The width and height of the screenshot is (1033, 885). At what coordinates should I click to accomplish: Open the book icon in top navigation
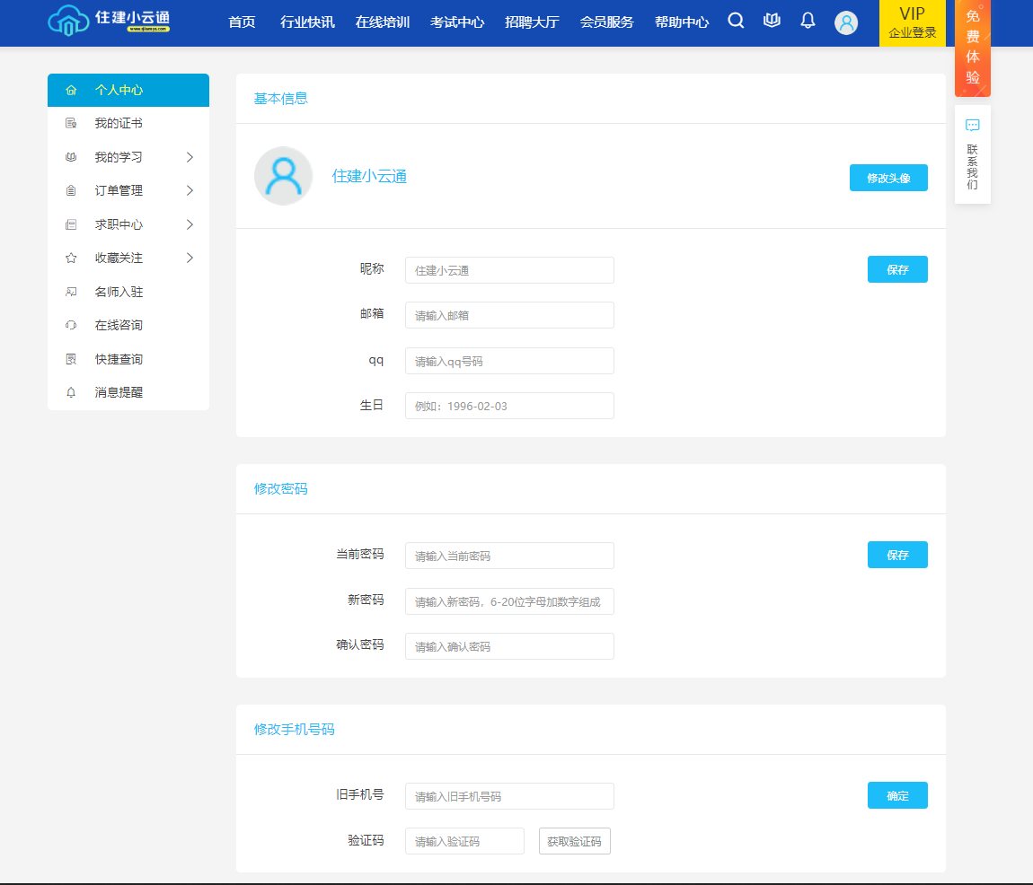(x=772, y=21)
